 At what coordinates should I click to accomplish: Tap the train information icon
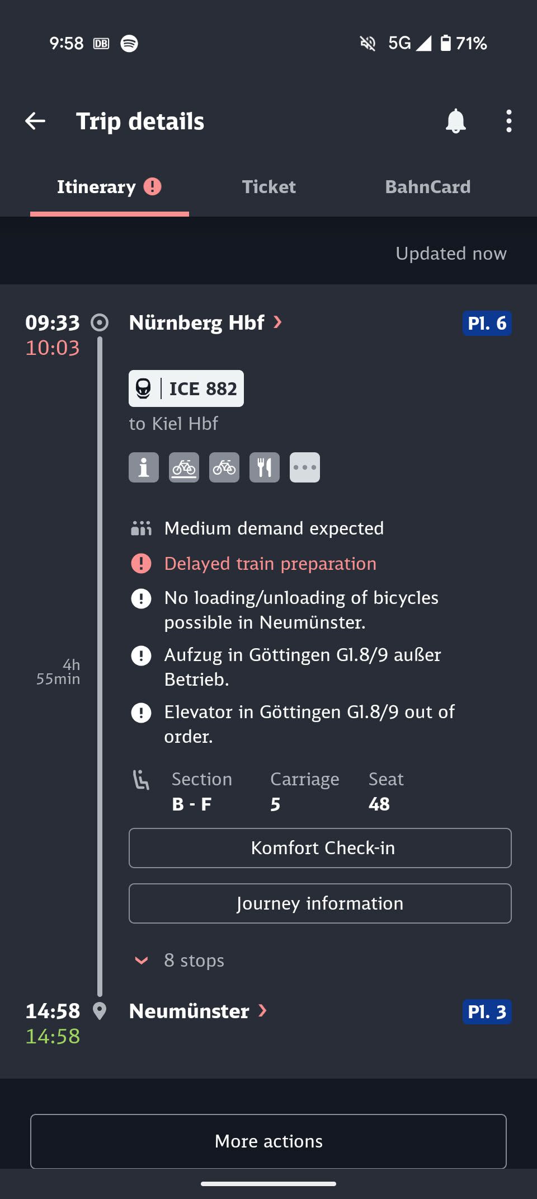[x=144, y=467]
